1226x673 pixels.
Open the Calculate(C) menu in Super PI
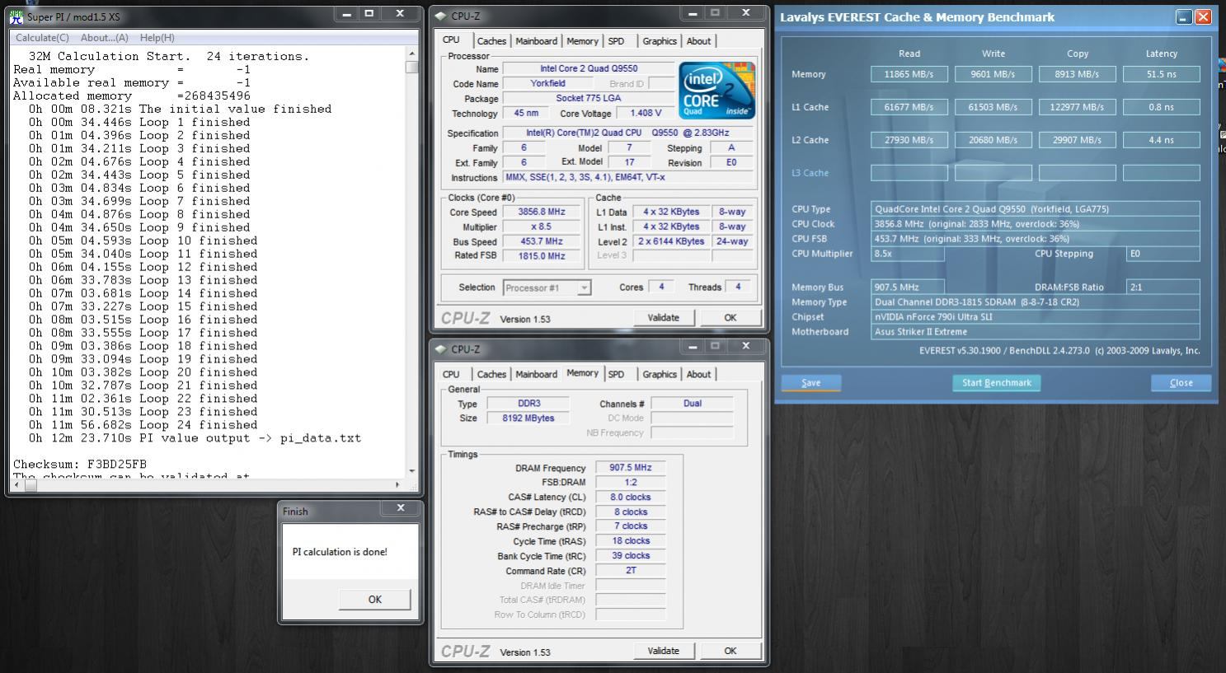[42, 38]
